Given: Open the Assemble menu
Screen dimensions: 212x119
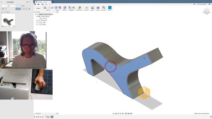Looking at the screenshot, I should pos(72,10).
